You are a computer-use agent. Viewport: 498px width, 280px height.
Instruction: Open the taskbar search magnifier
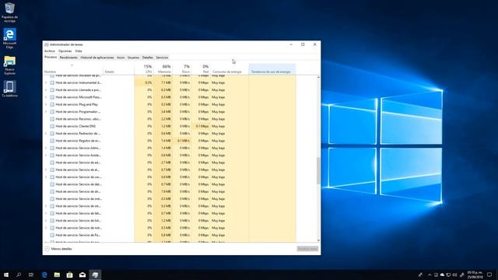[19, 275]
